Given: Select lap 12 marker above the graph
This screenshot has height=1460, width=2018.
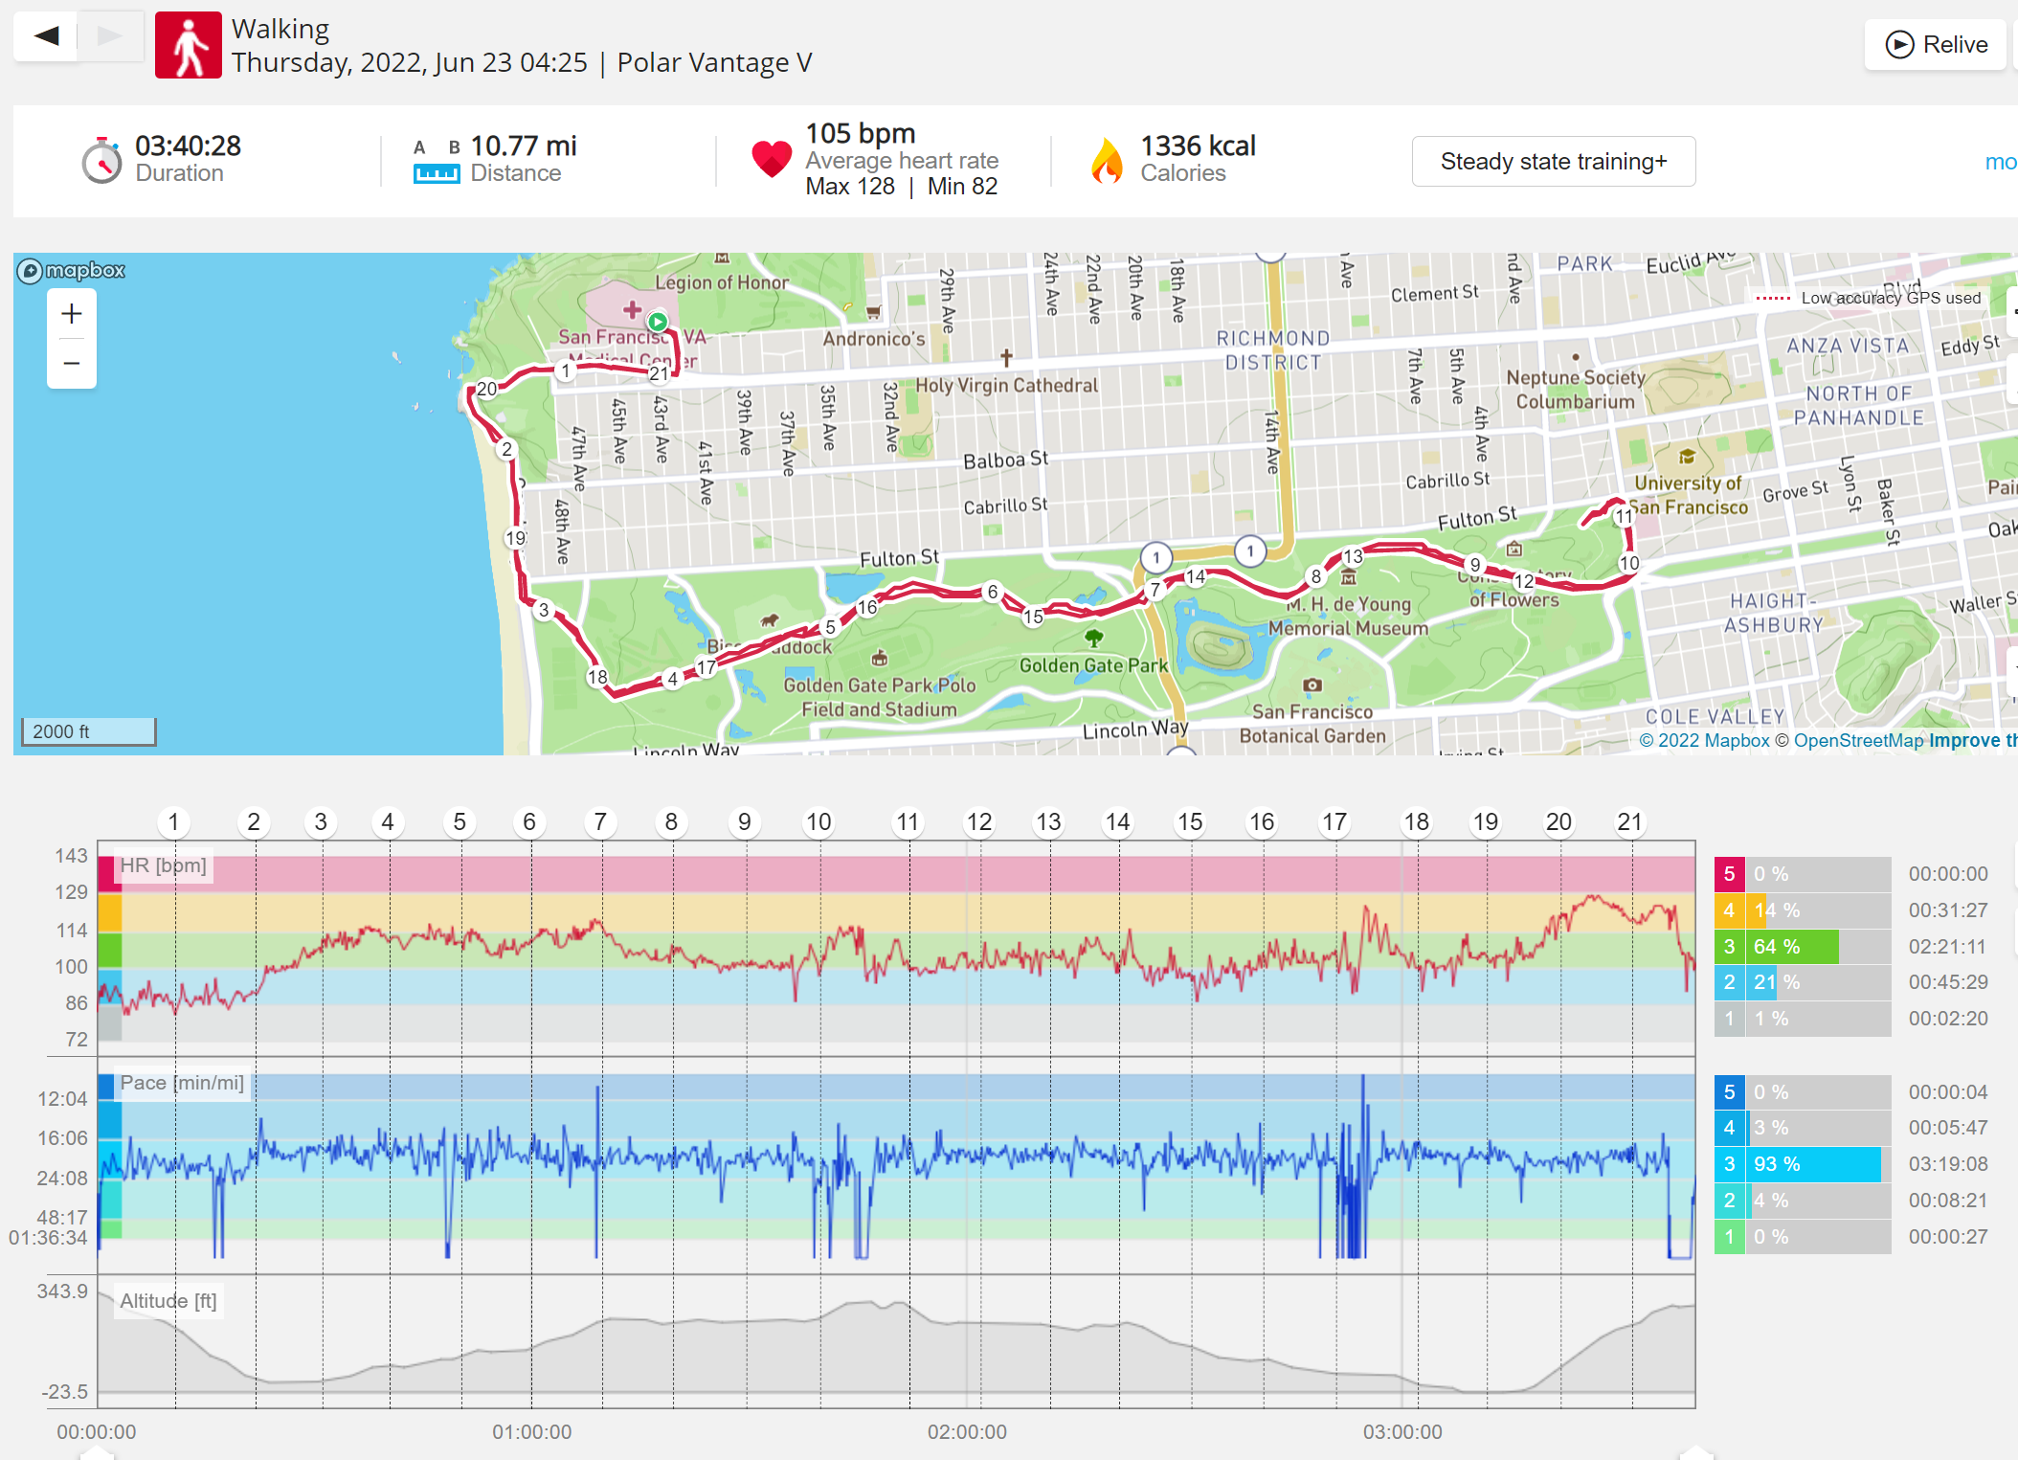Looking at the screenshot, I should point(979,821).
